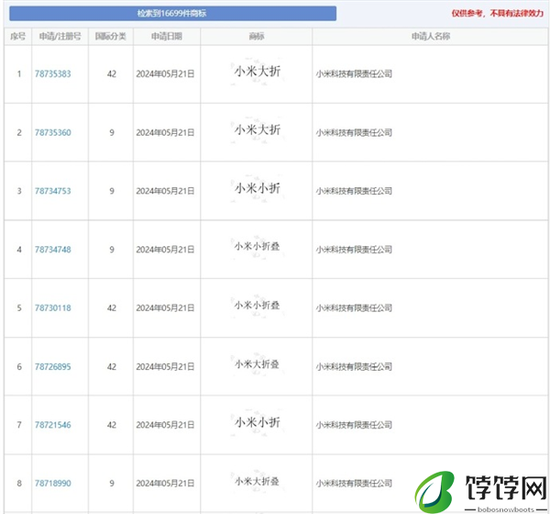Select the application date in row 6
This screenshot has width=550, height=514.
point(165,366)
